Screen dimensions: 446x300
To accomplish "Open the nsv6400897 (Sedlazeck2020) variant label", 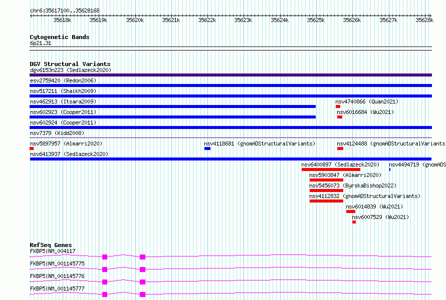I will click(340, 164).
